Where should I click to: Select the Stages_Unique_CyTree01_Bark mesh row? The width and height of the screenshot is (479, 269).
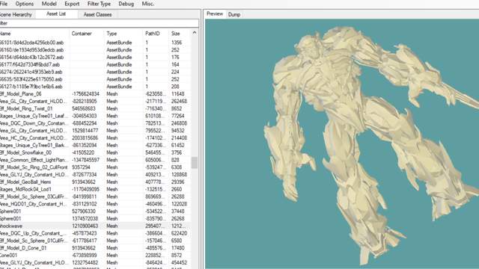tap(95, 145)
